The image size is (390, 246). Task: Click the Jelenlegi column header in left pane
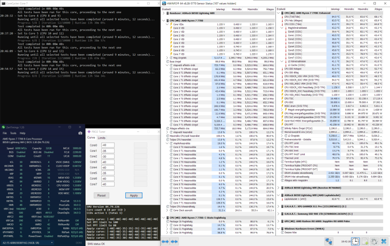coord(220,9)
